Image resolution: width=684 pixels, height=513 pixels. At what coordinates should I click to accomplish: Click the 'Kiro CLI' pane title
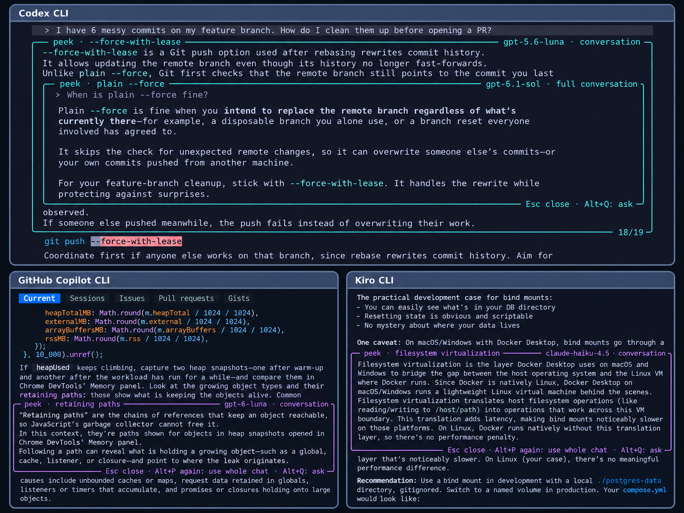pyautogui.click(x=374, y=280)
